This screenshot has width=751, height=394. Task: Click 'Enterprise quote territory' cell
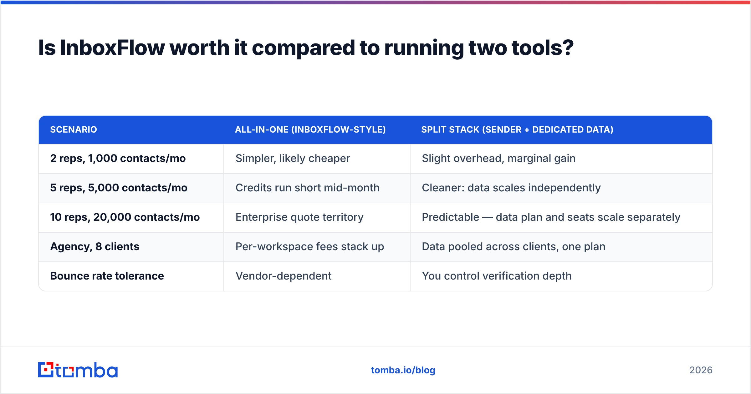[317, 217]
